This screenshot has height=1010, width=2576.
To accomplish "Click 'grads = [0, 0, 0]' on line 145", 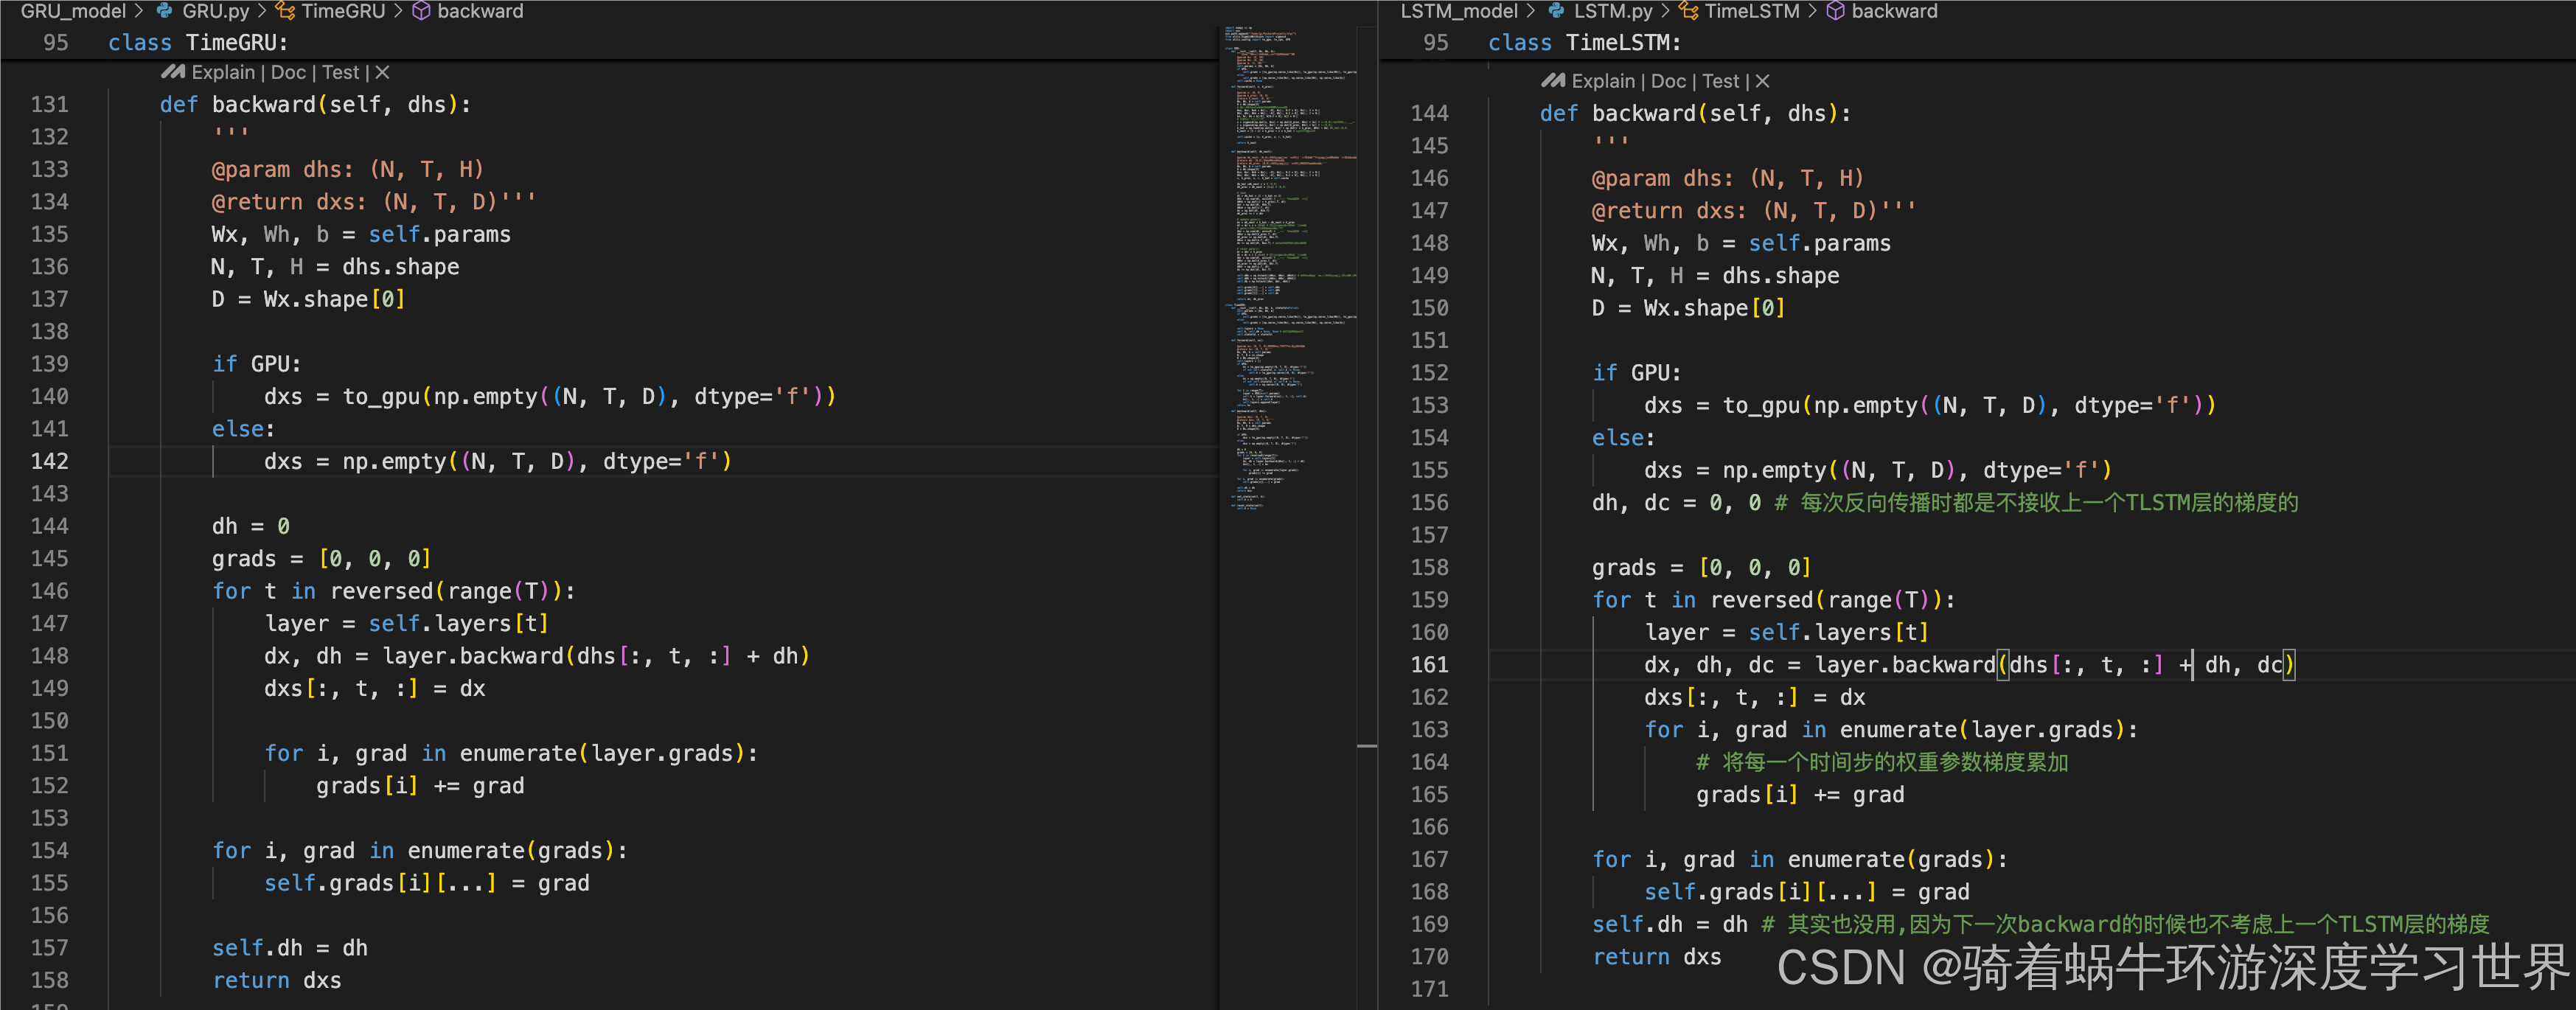I will pyautogui.click(x=321, y=559).
